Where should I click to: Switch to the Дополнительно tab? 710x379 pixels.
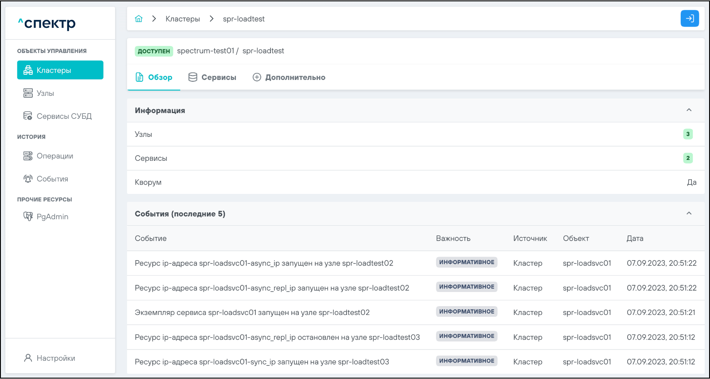coord(289,77)
